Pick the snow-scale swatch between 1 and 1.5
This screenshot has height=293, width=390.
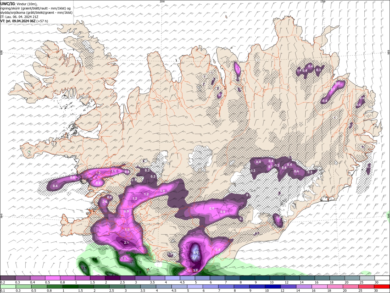pyautogui.click(x=83, y=278)
